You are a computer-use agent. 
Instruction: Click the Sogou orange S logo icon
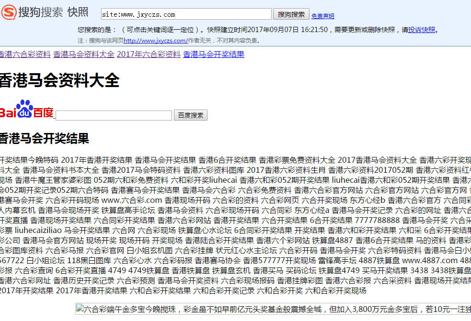coord(9,12)
